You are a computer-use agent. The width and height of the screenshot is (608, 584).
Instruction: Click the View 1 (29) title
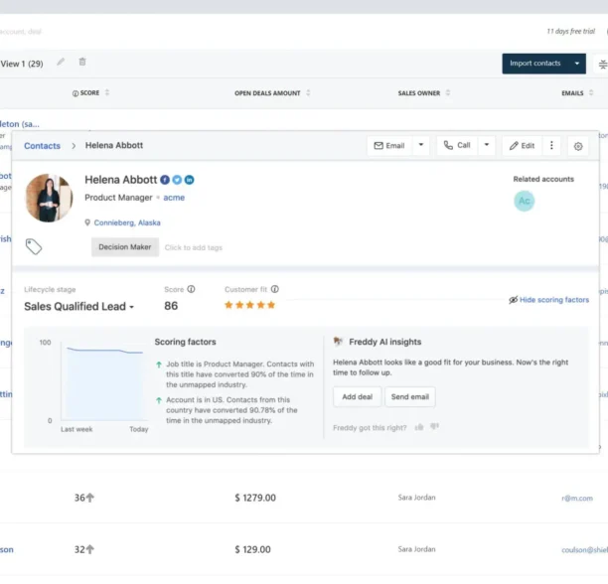point(22,64)
